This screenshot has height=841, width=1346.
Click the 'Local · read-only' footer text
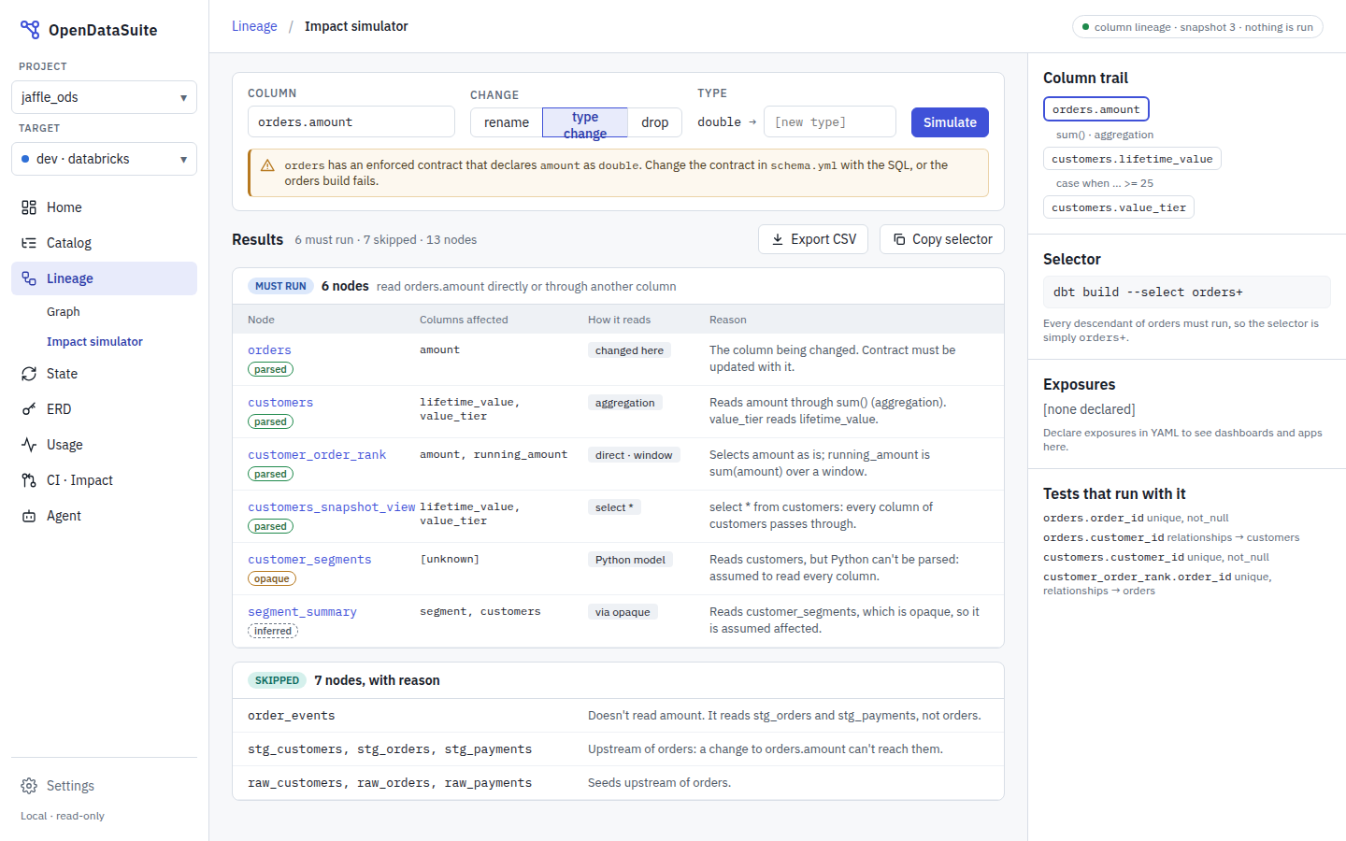click(63, 816)
